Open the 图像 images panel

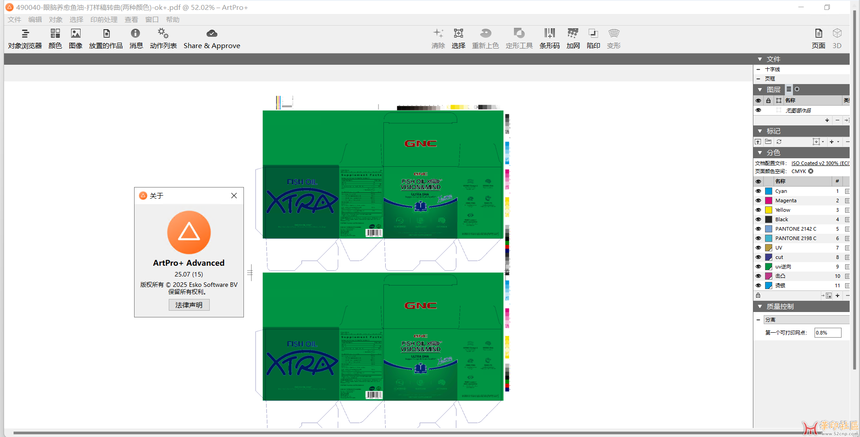[x=76, y=39]
